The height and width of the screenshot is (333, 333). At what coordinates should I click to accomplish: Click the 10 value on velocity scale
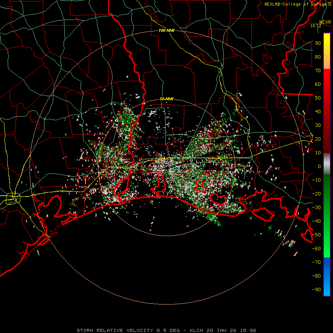pyautogui.click(x=318, y=153)
